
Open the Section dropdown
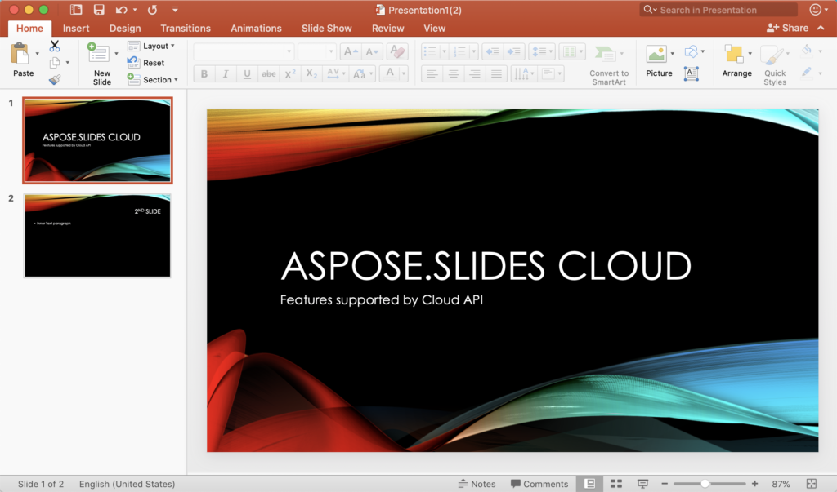click(153, 79)
